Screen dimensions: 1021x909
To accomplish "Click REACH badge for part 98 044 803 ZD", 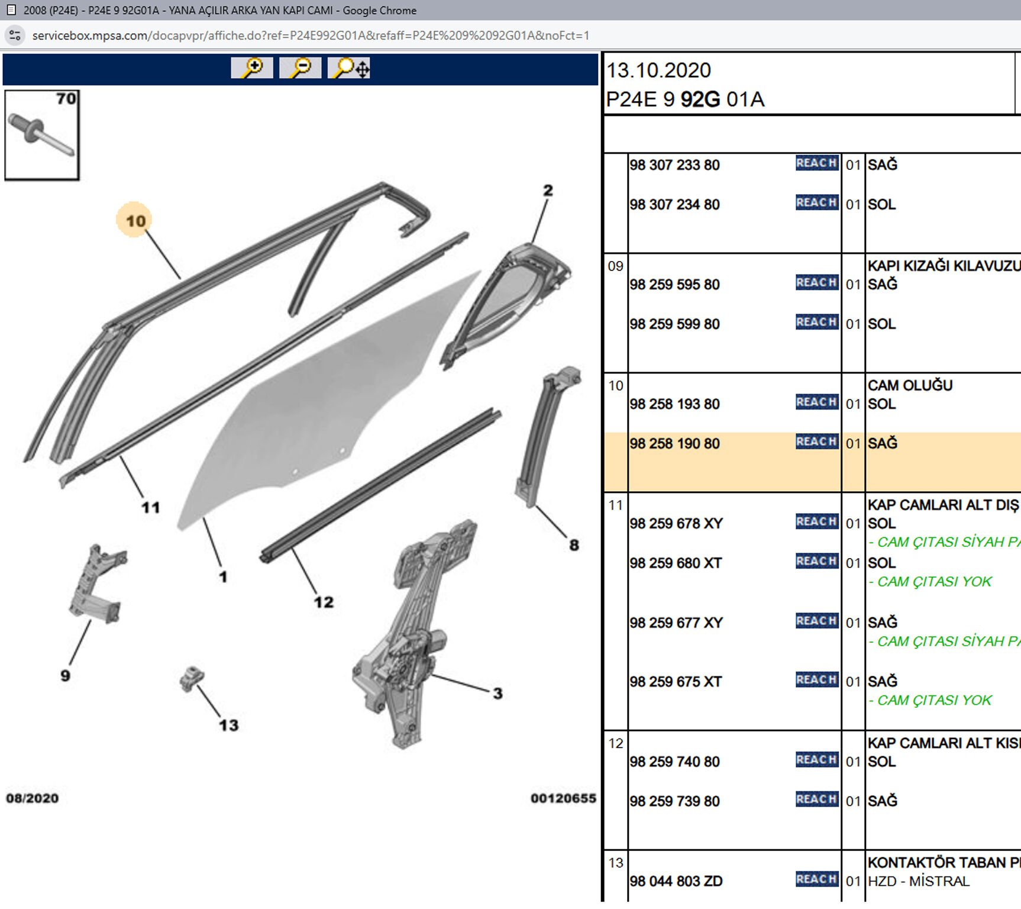I will click(x=816, y=879).
